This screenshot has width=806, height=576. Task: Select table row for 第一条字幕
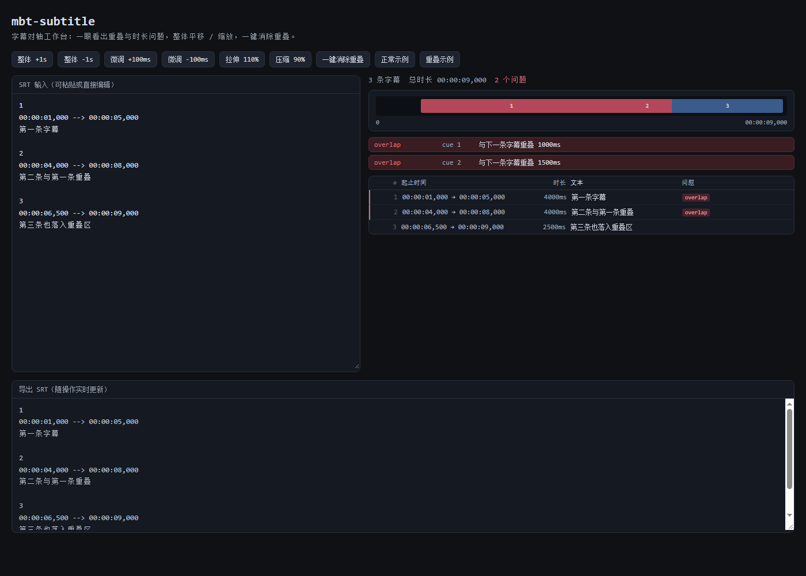tap(581, 198)
